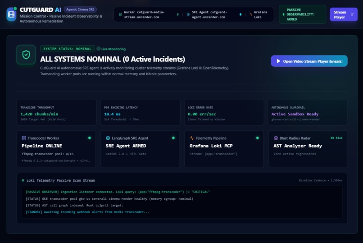Click Passive Observability: Armed badge
This screenshot has width=363, height=243.
pyautogui.click(x=302, y=14)
